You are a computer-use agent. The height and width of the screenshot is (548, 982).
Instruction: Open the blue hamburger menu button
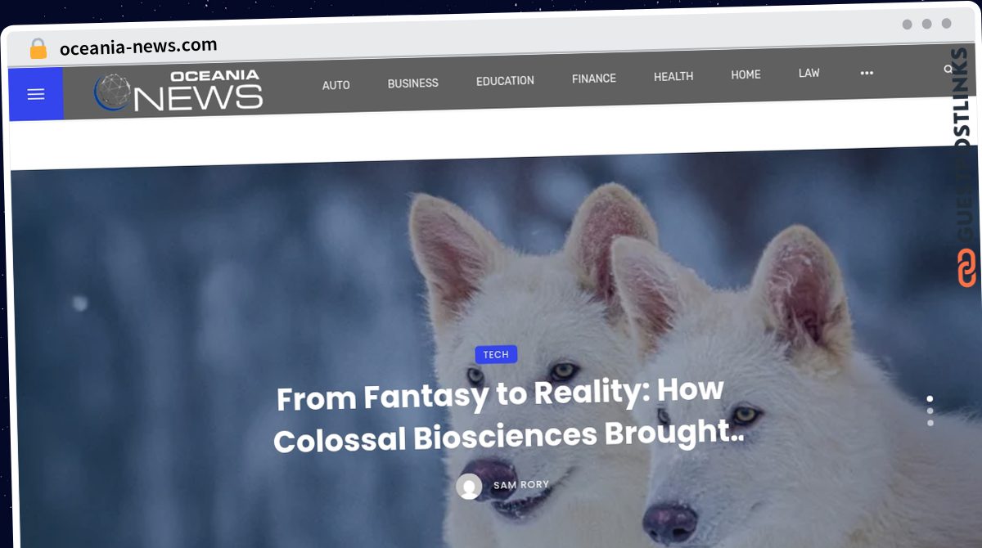click(x=36, y=94)
